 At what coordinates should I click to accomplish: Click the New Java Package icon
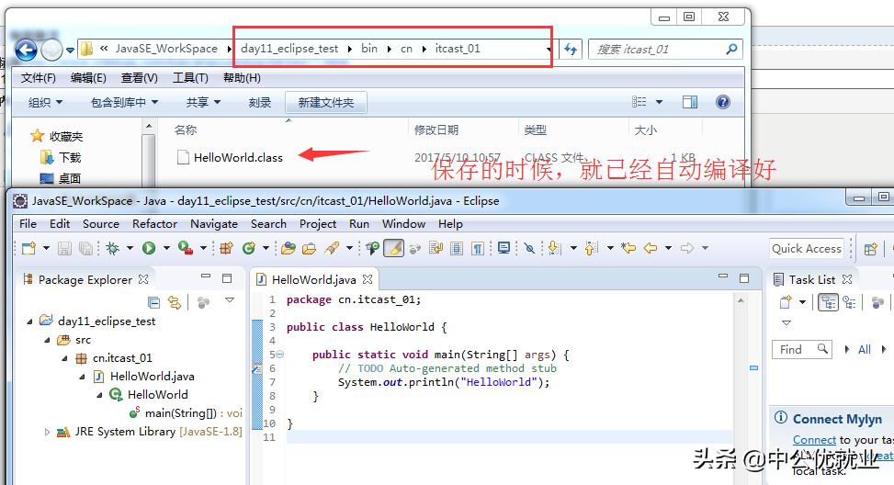coord(227,248)
